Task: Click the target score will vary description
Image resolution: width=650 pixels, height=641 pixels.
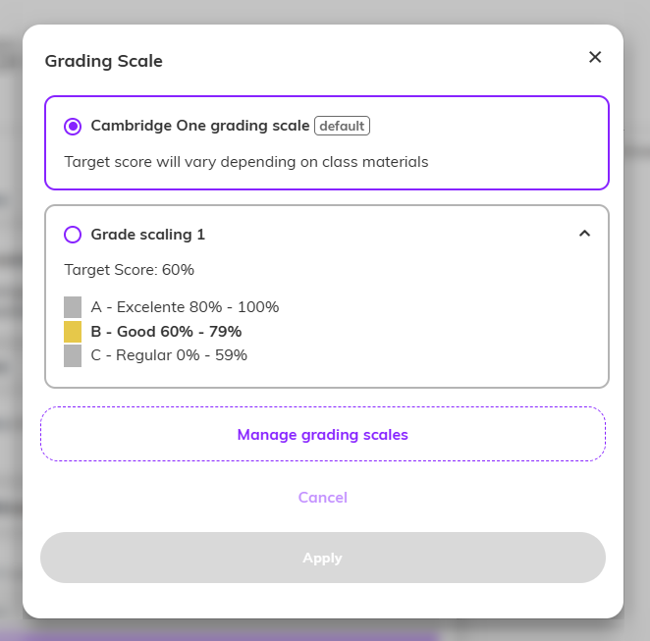Action: (x=245, y=161)
